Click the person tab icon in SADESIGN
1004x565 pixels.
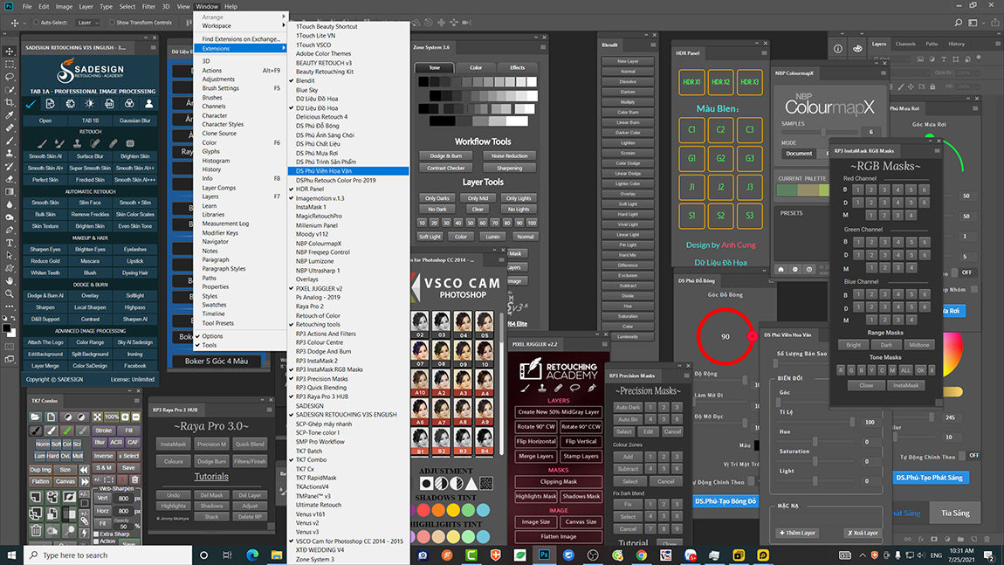(x=148, y=104)
